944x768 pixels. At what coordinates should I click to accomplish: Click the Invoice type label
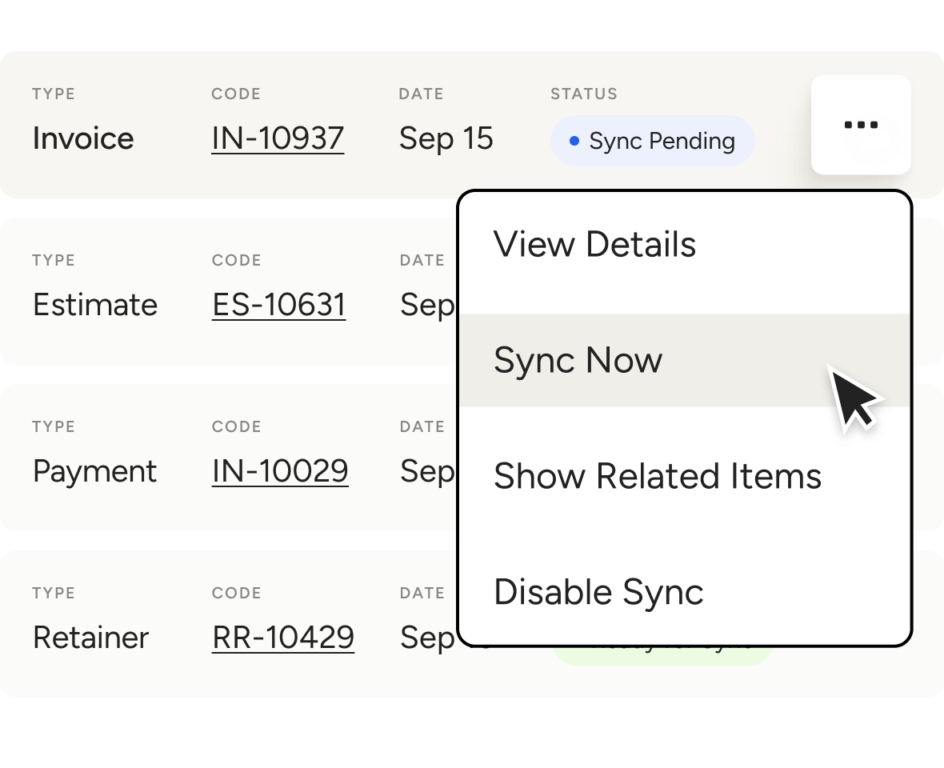click(x=83, y=138)
